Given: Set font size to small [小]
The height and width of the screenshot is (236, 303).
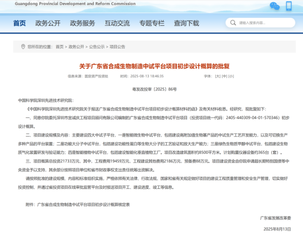Looking at the screenshot, I should (x=231, y=76).
